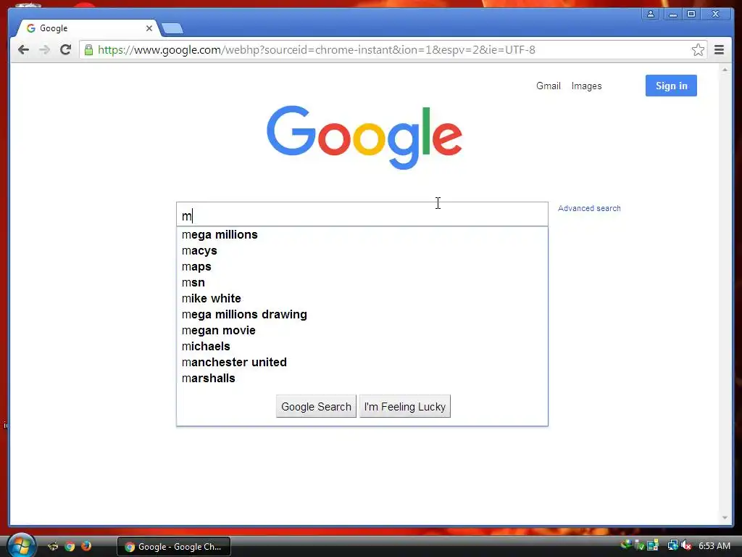Open the Advanced search link
Viewport: 742px width, 557px height.
pos(589,208)
